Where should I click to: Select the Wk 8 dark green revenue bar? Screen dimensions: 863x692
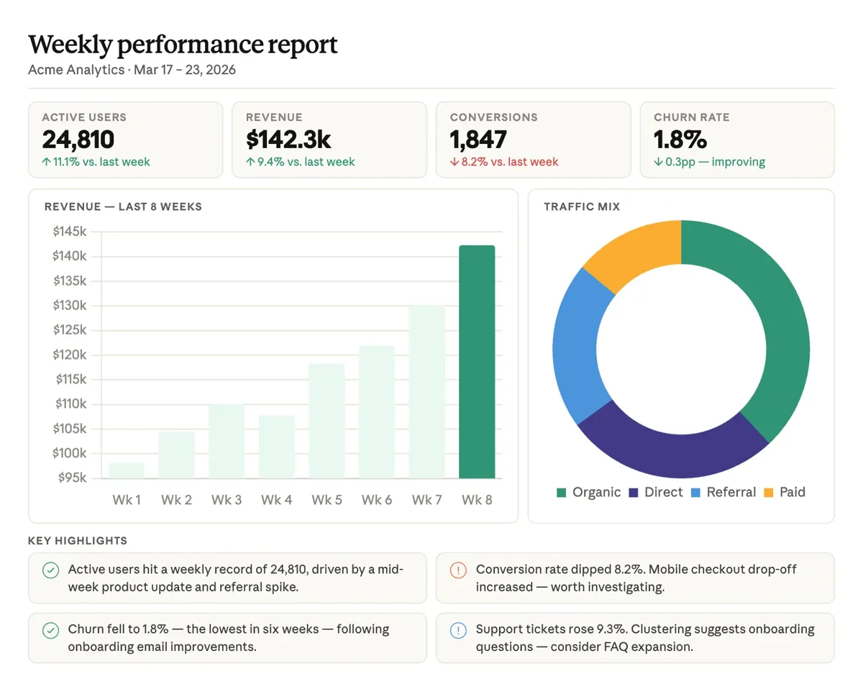click(x=477, y=362)
